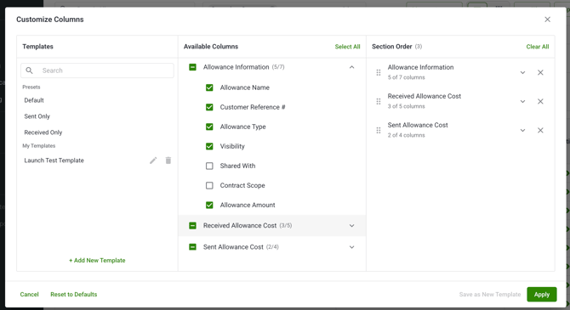Screen dimensions: 570x310
Task: Choose the Received Only preset template
Action: [x=43, y=132]
